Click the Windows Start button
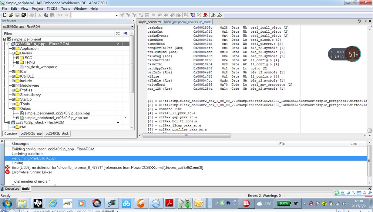 click(x=7, y=203)
